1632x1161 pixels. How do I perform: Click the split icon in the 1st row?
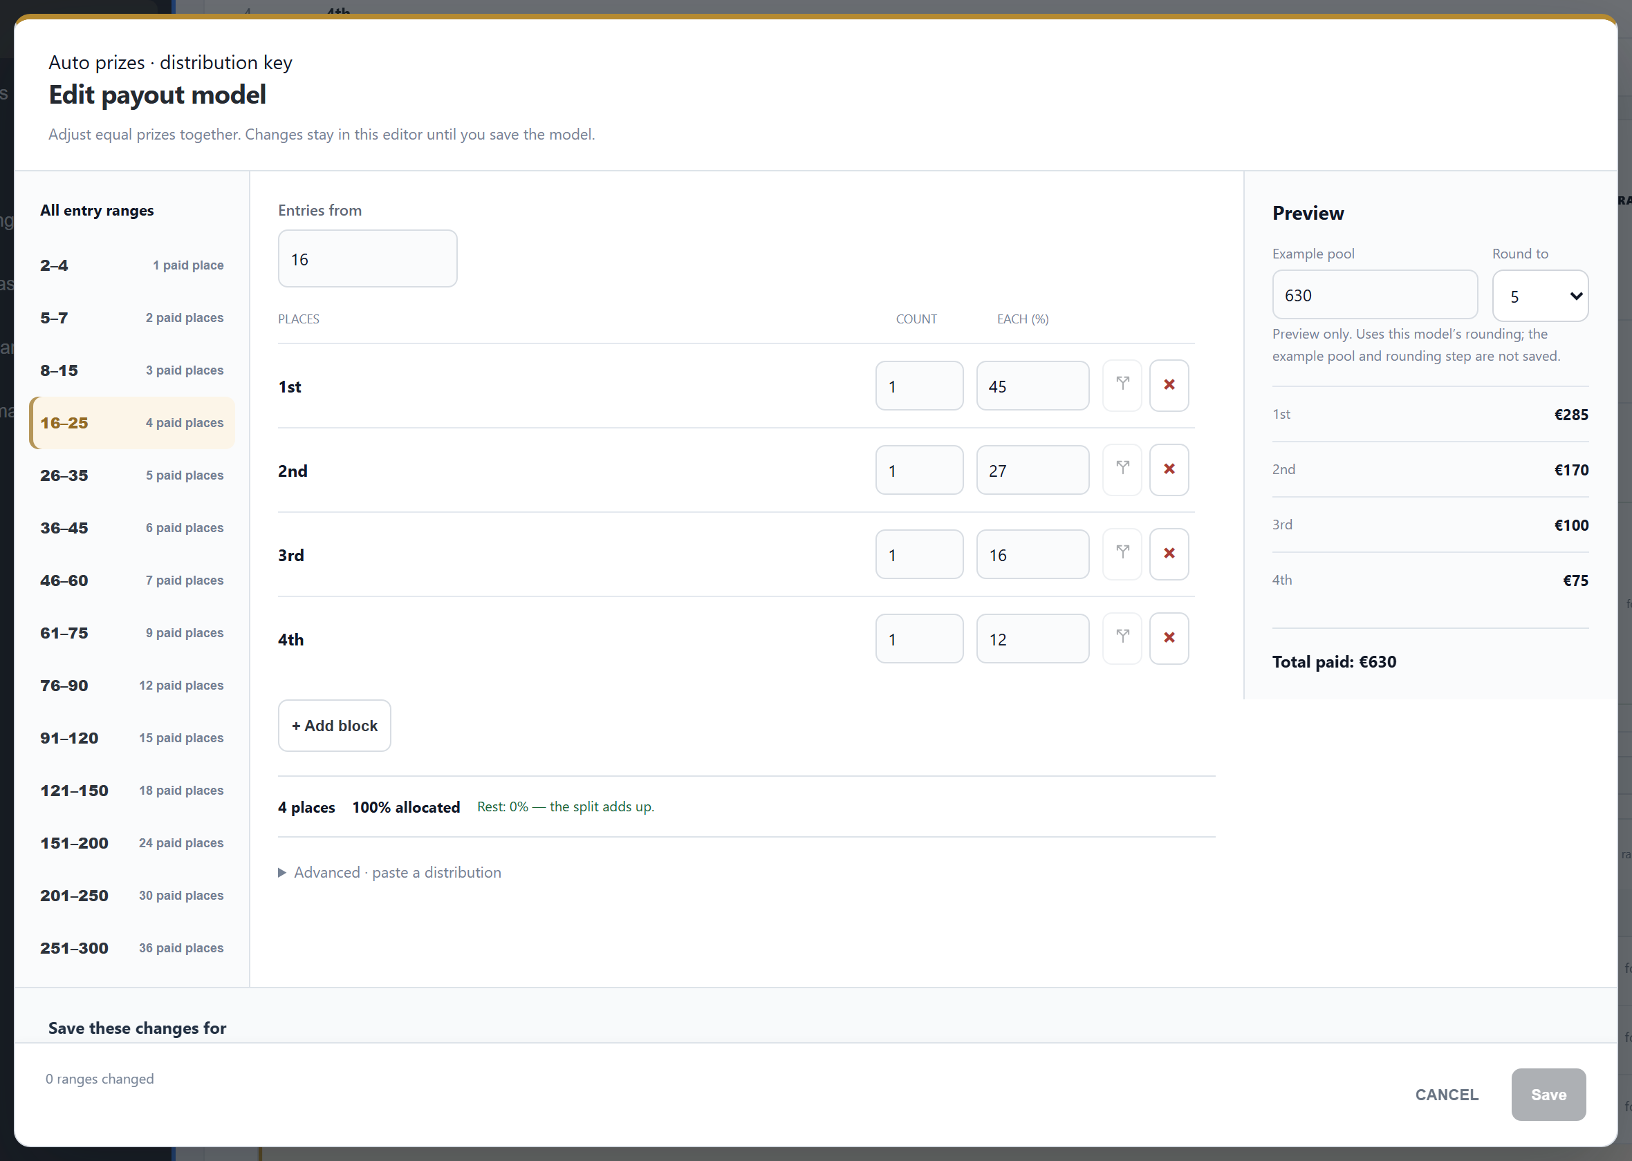coord(1122,386)
